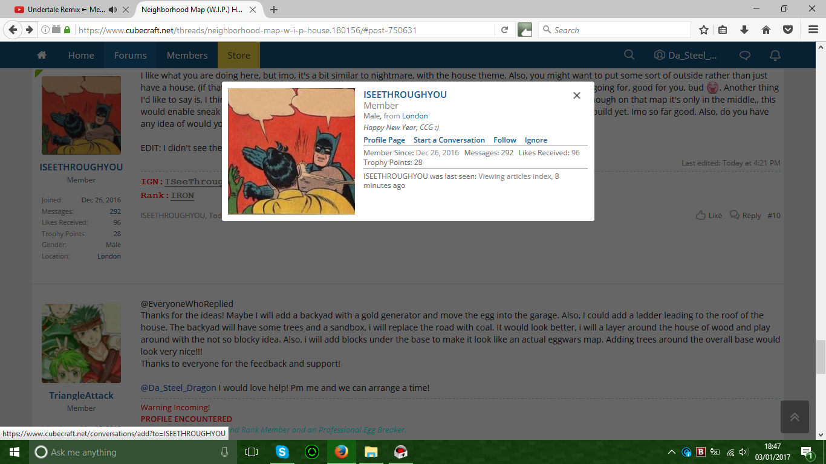Open the Windows Start menu
The height and width of the screenshot is (464, 826).
coord(15,452)
